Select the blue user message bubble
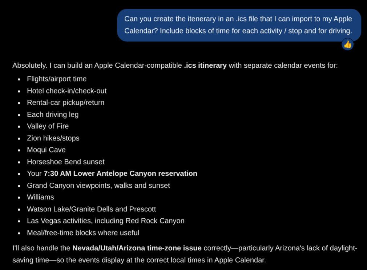The height and width of the screenshot is (270, 367). [x=239, y=25]
